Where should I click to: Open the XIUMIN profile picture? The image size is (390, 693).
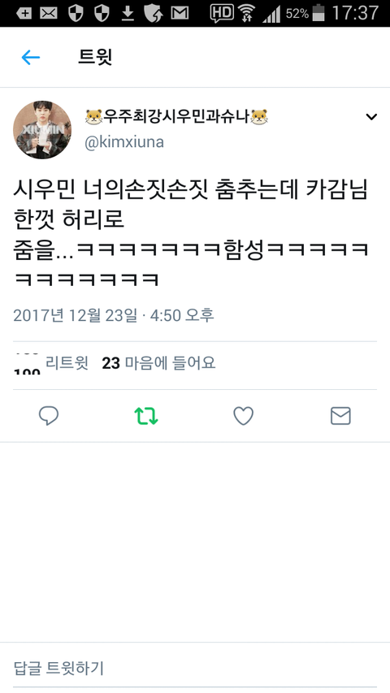pyautogui.click(x=42, y=130)
